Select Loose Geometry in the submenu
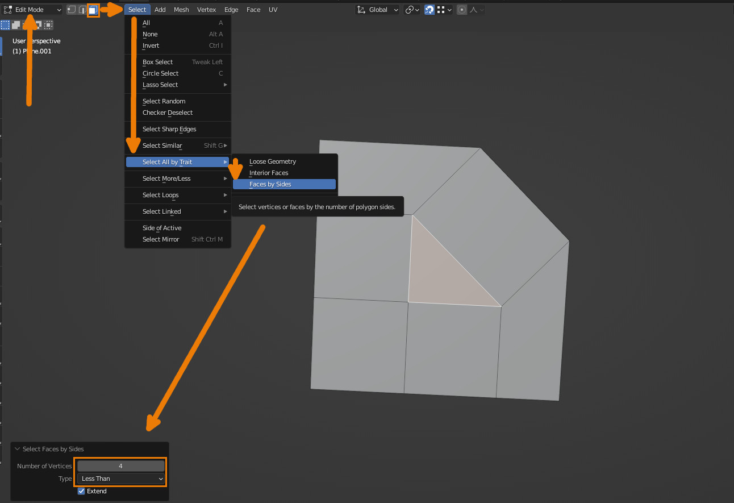 point(285,161)
